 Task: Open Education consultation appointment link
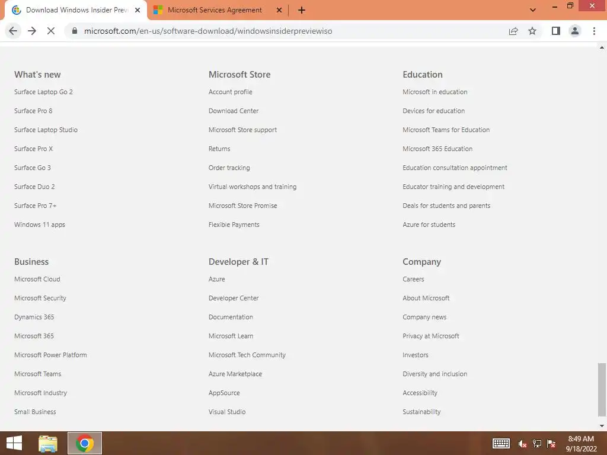click(x=455, y=168)
